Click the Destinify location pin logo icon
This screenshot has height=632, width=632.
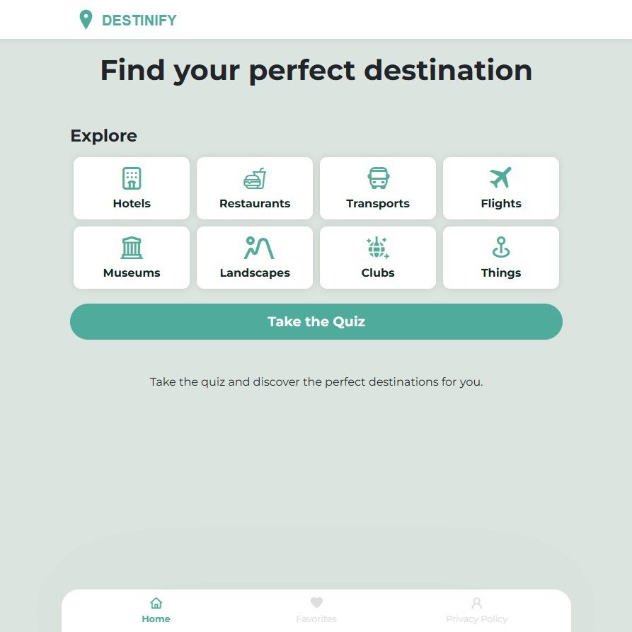(x=86, y=20)
